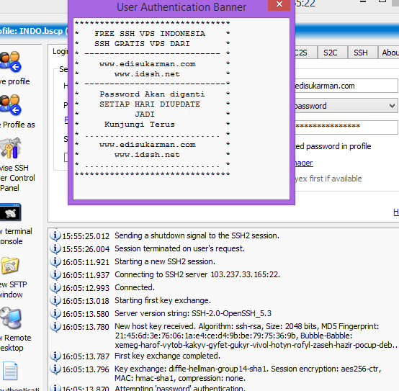Open New SFTP window icon
The image size is (399, 391).
9,265
